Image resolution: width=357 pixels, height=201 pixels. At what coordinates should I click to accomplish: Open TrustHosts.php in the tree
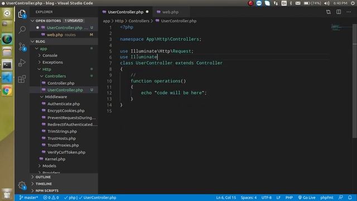coord(64,138)
